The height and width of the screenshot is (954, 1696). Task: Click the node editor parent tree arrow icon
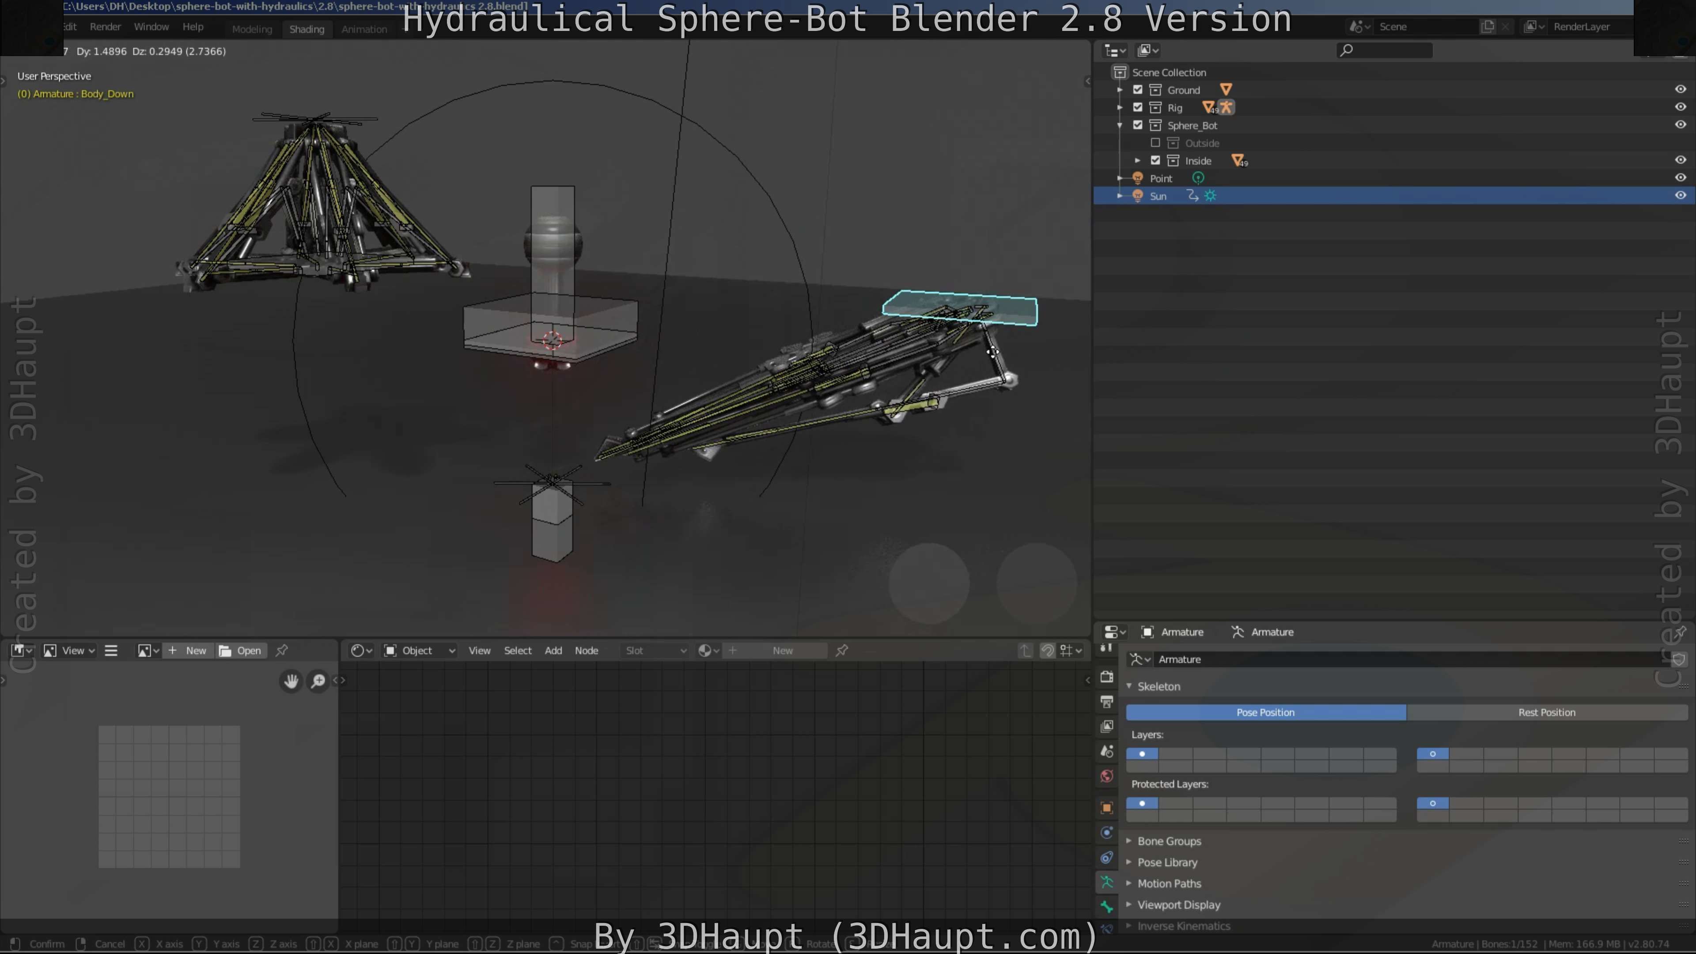point(1025,651)
